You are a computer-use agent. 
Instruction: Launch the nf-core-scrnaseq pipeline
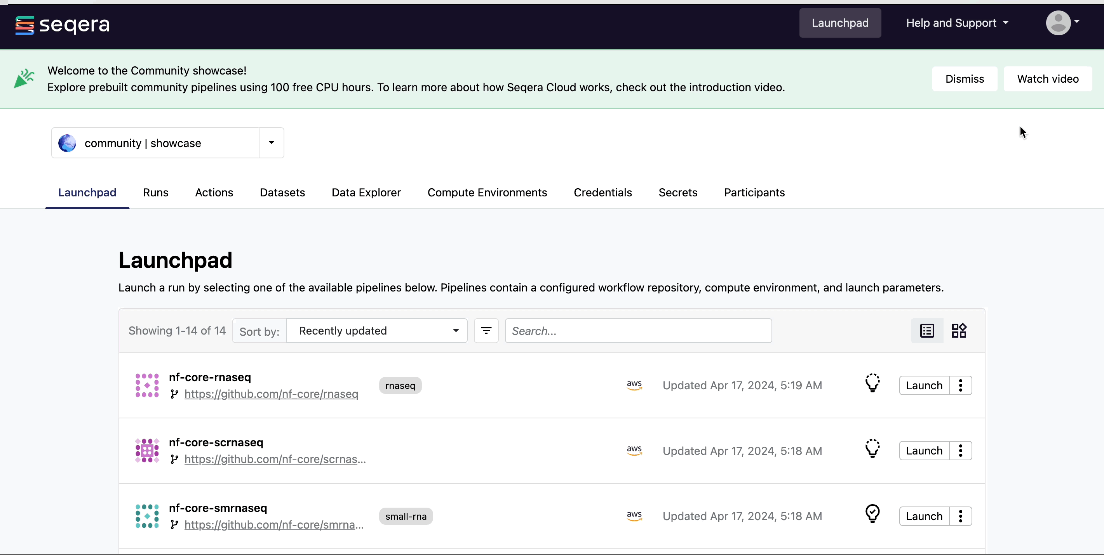click(x=924, y=451)
